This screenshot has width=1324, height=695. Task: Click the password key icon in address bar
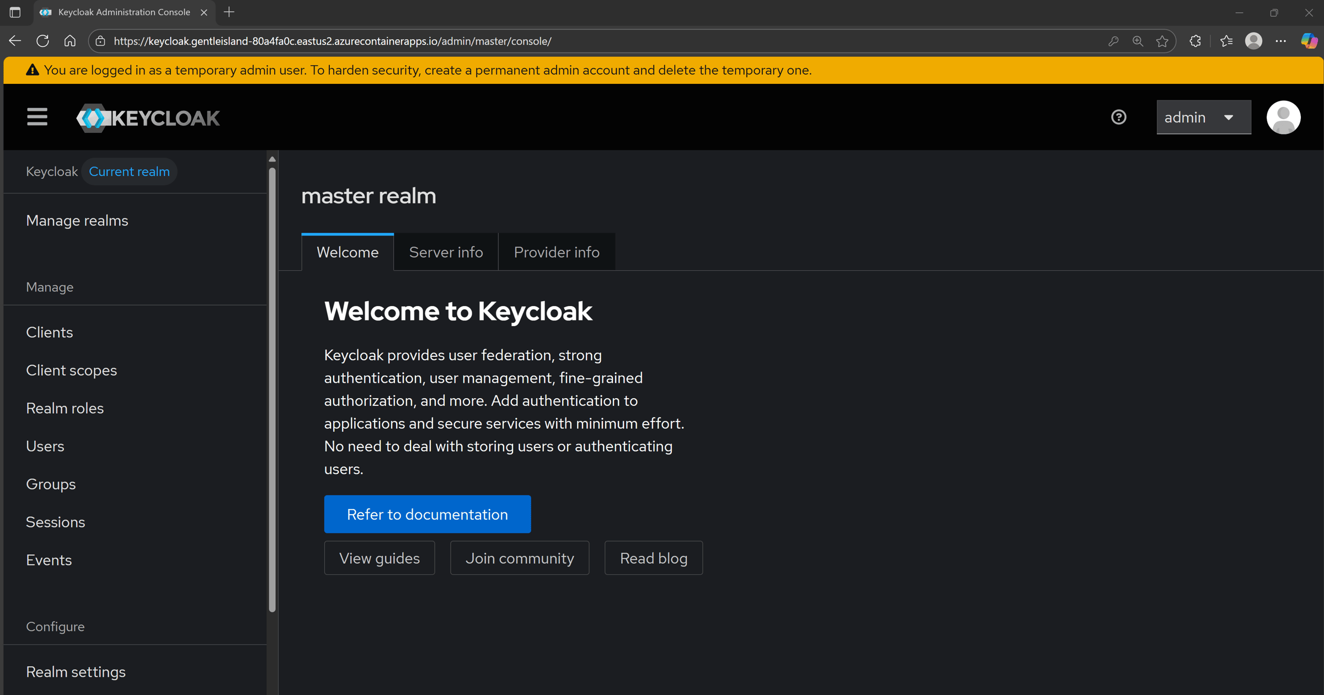coord(1113,41)
